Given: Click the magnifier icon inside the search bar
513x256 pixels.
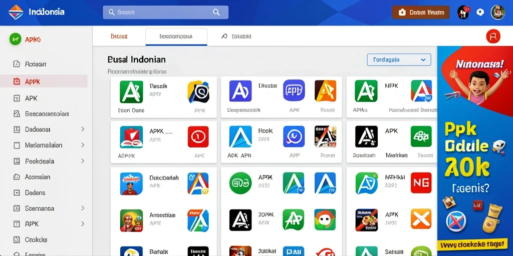Looking at the screenshot, I should coord(216,12).
